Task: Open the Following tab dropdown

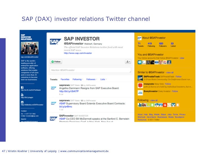Action: point(78,79)
